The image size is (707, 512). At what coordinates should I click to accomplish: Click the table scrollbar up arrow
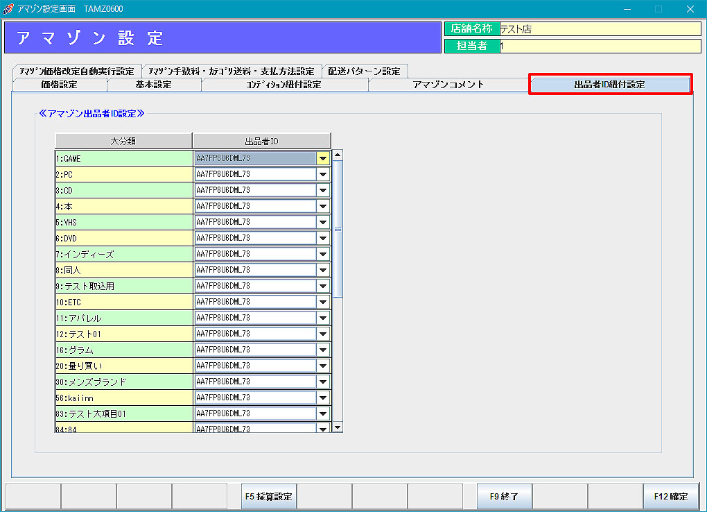(x=338, y=155)
